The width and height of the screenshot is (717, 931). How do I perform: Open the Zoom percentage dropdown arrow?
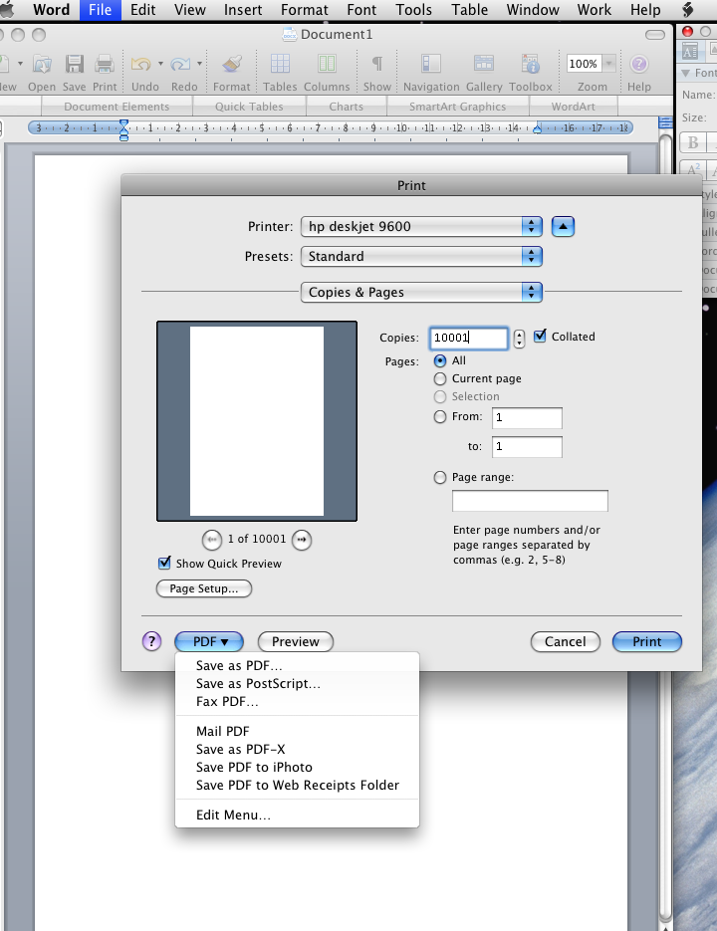click(x=608, y=64)
